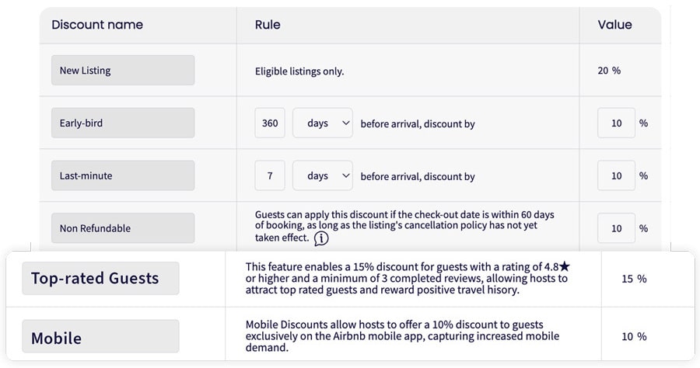Screen dimensions: 700x368
Task: Select the Top-rated Guests discount box
Action: point(100,279)
